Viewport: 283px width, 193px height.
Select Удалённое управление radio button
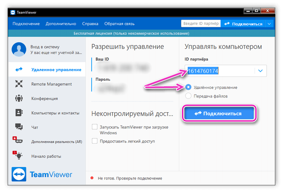point(188,87)
